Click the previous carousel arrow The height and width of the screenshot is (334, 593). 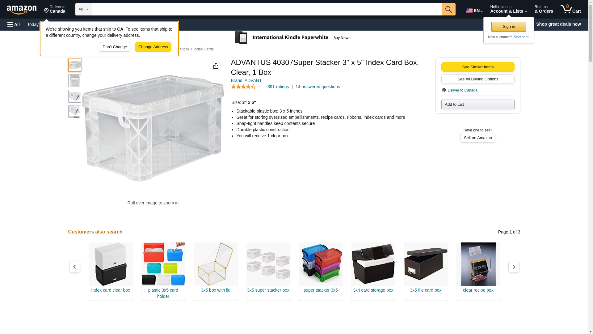click(75, 267)
